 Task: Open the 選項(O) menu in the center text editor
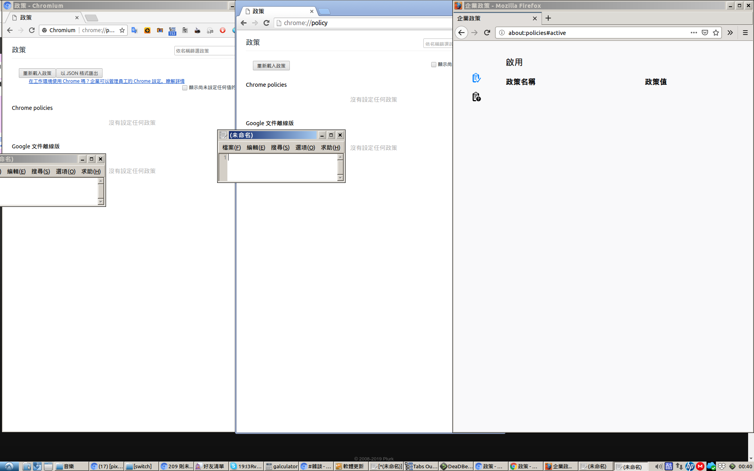(305, 147)
